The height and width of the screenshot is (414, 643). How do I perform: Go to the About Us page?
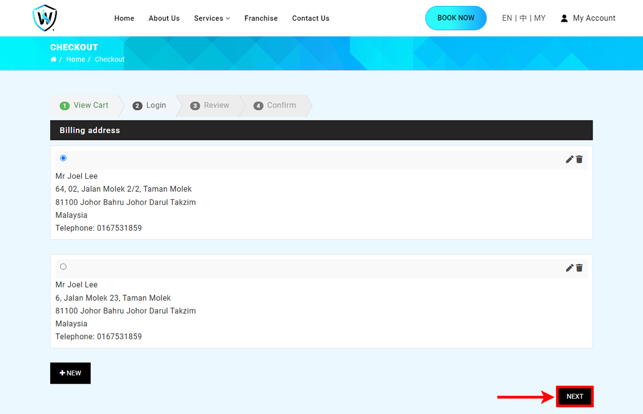click(x=164, y=18)
